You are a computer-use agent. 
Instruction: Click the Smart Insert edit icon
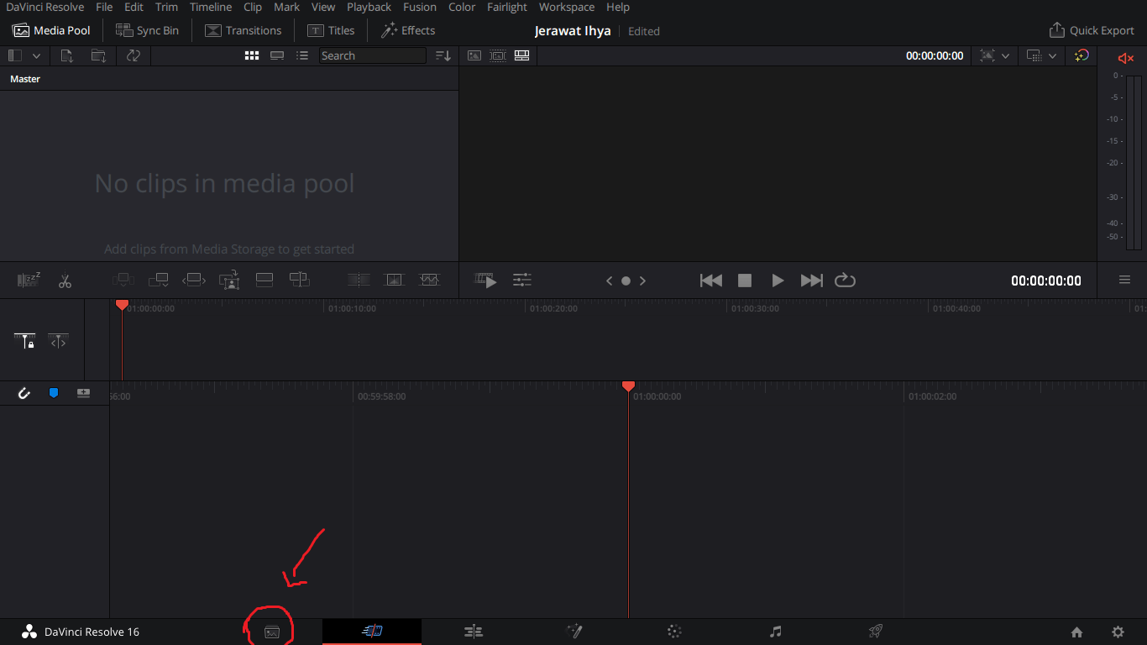coord(123,280)
